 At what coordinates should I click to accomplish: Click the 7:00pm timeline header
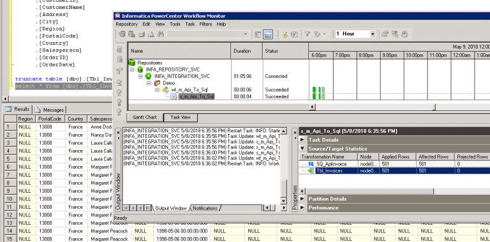coord(345,55)
